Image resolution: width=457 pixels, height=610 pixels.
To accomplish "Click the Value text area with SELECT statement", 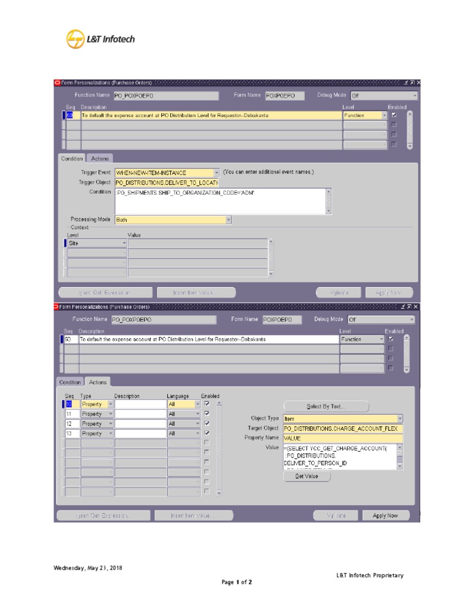I will click(340, 457).
